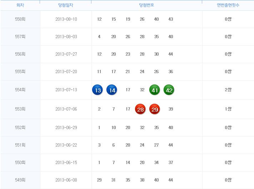Click date 2013-06-22
The image size is (254, 189).
66,145
